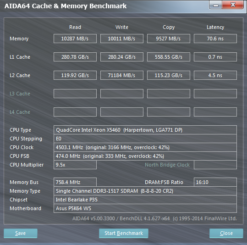Click the Save button
This screenshot has width=247, height=245.
click(x=21, y=233)
